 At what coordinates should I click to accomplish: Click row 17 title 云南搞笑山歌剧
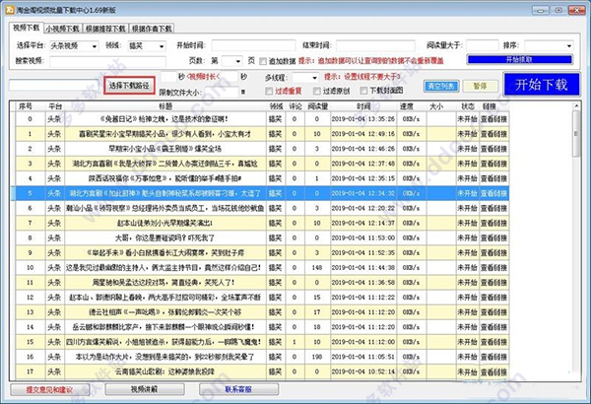pos(164,371)
